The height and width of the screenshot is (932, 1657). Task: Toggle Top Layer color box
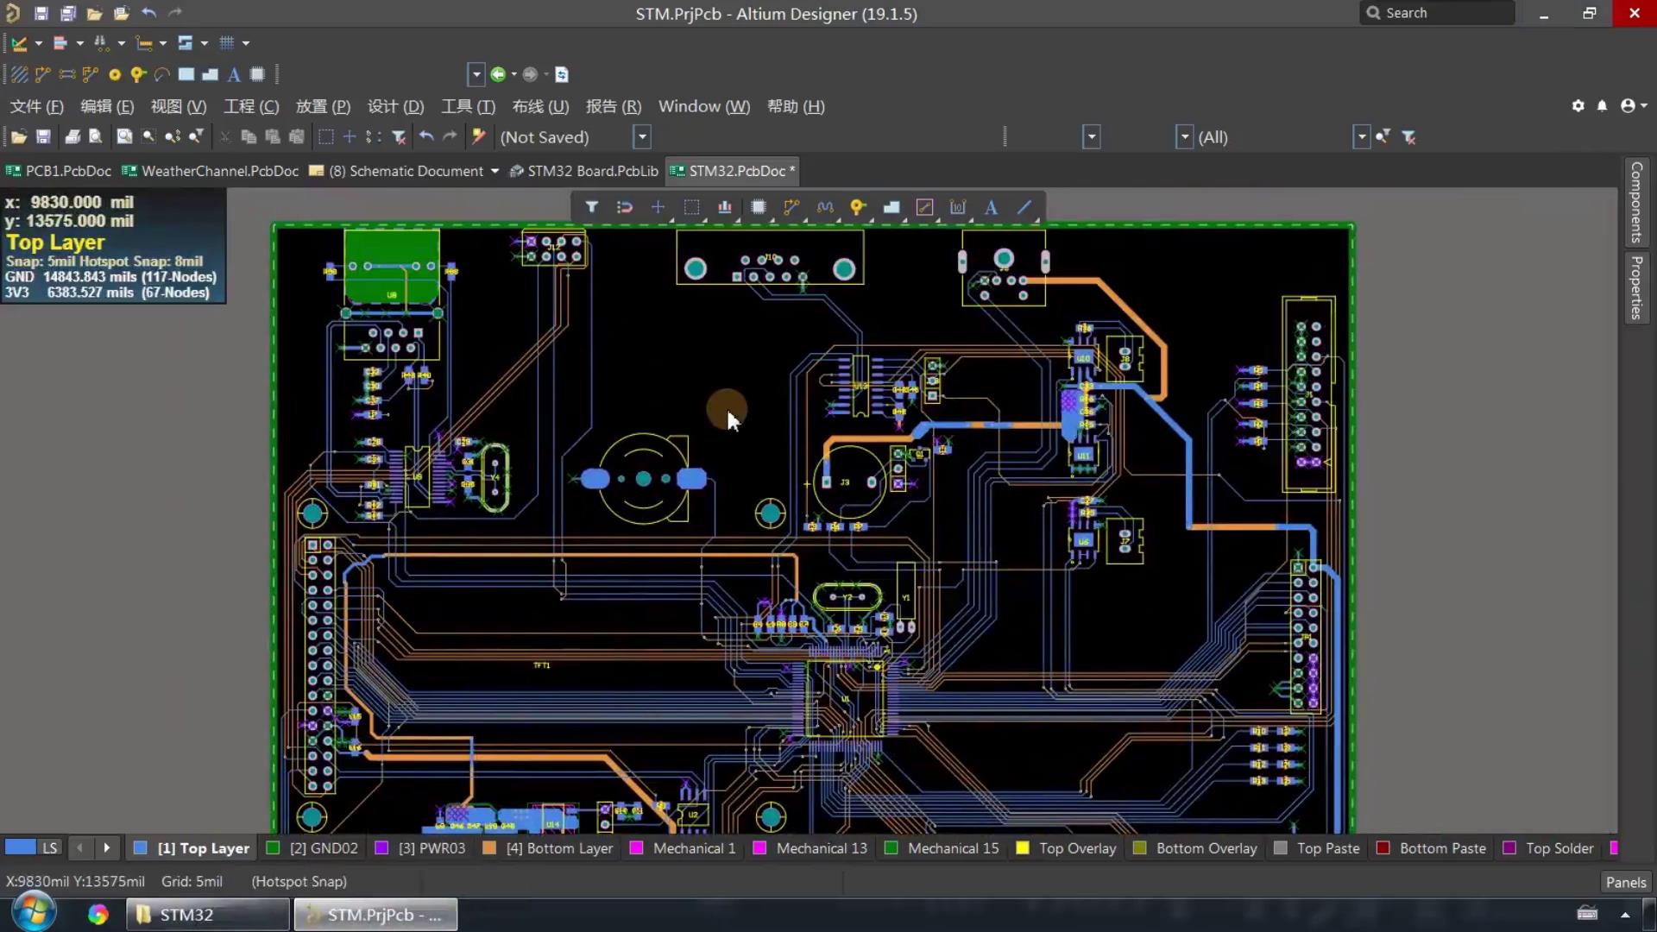[x=141, y=848]
